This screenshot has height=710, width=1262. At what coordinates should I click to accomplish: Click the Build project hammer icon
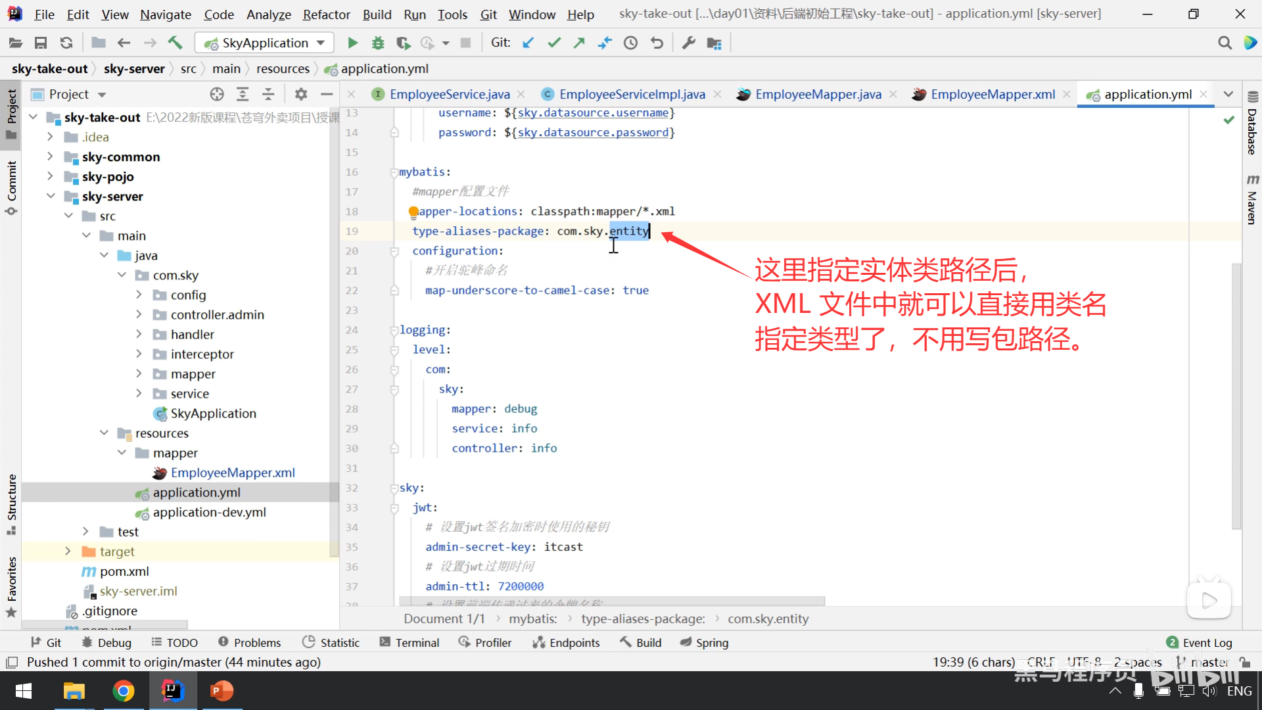(x=175, y=43)
